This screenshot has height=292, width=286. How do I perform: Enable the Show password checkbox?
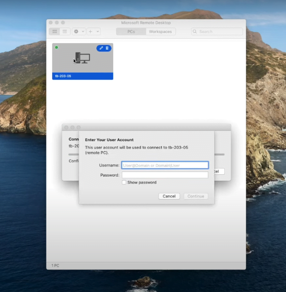124,183
